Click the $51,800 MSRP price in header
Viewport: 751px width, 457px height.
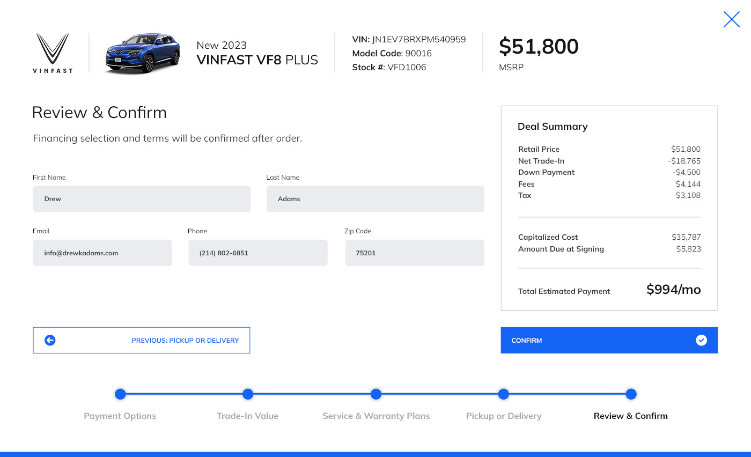coord(539,47)
